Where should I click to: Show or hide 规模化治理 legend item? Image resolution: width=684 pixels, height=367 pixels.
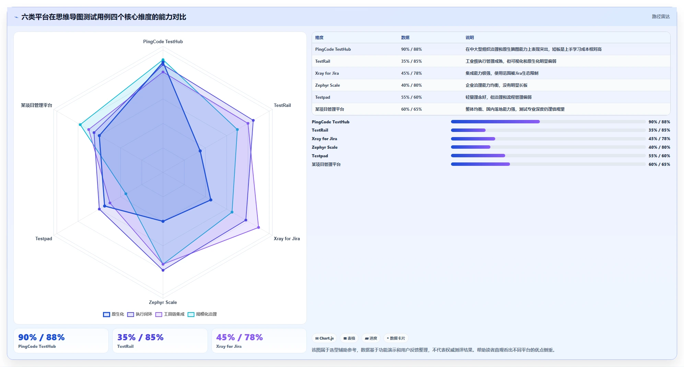click(202, 314)
